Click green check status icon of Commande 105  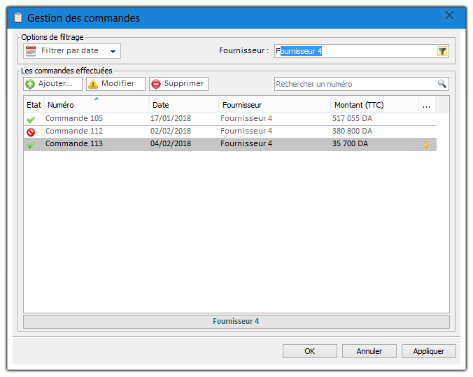30,119
